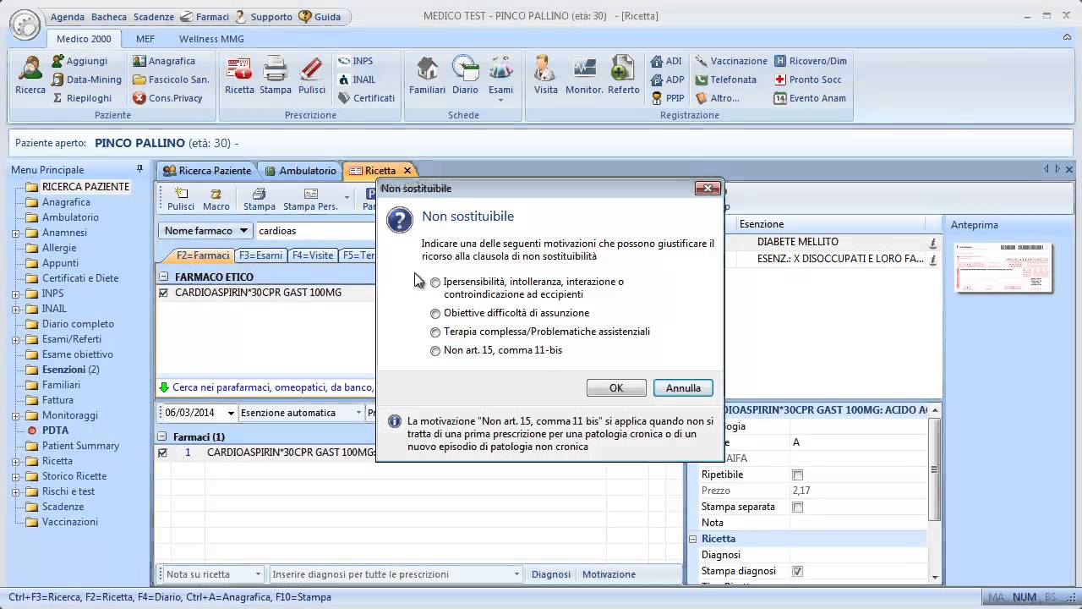The width and height of the screenshot is (1082, 609).
Task: Open Pronto Socc red cross icon
Action: (x=808, y=80)
